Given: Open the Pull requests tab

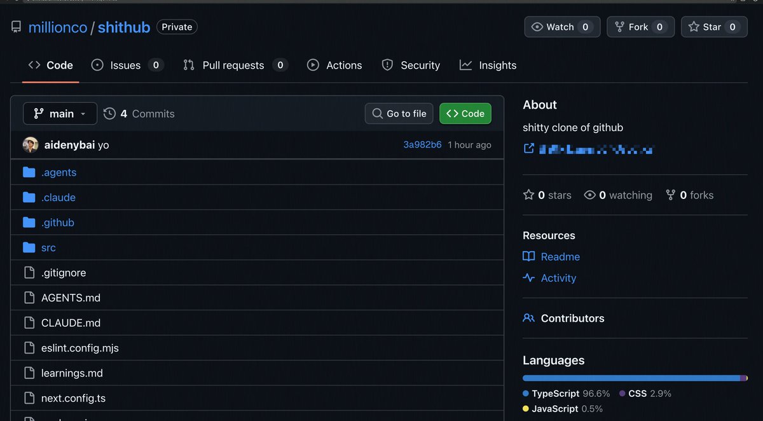Looking at the screenshot, I should [235, 65].
